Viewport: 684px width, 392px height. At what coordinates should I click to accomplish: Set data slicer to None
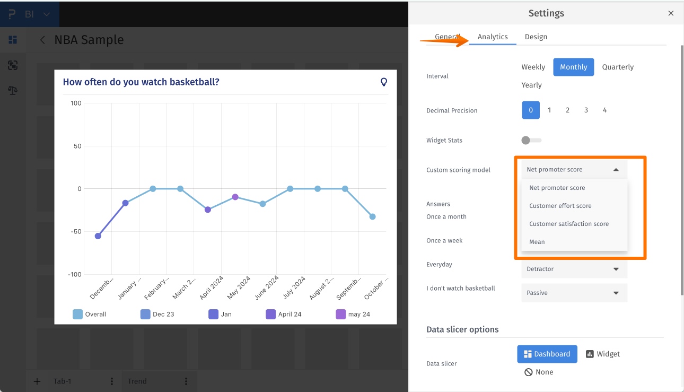click(x=539, y=372)
